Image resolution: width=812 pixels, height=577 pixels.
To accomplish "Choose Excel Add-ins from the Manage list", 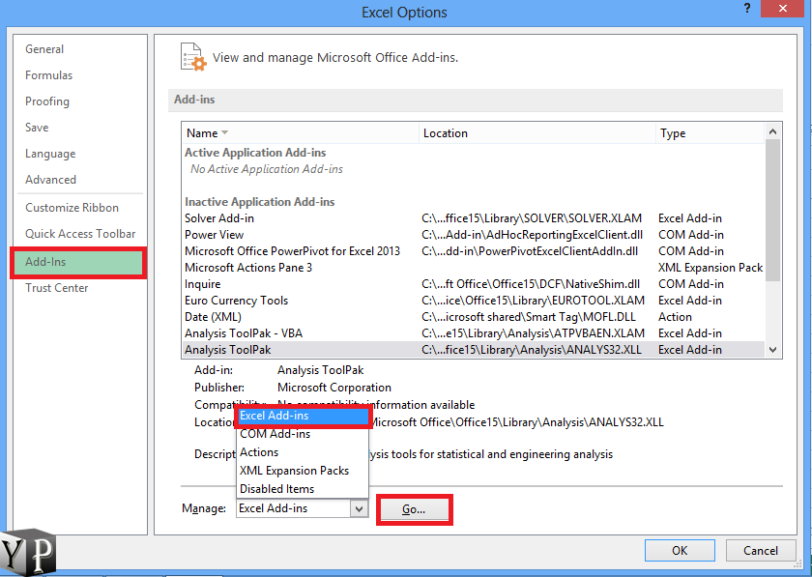I will pos(303,416).
